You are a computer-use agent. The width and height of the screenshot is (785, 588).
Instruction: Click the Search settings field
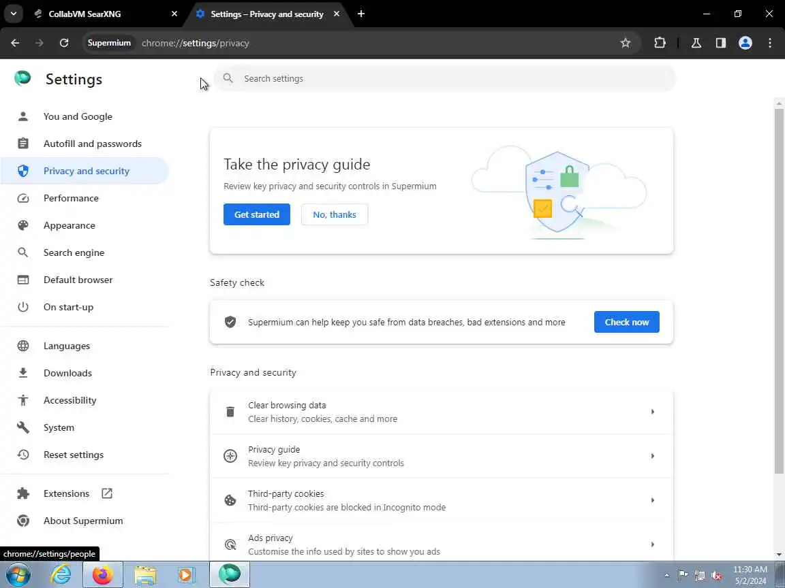pos(444,78)
